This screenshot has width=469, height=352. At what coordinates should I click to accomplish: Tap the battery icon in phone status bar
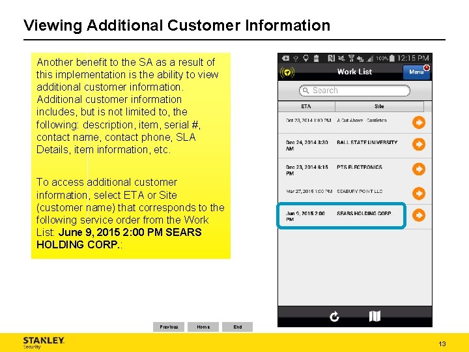click(392, 58)
